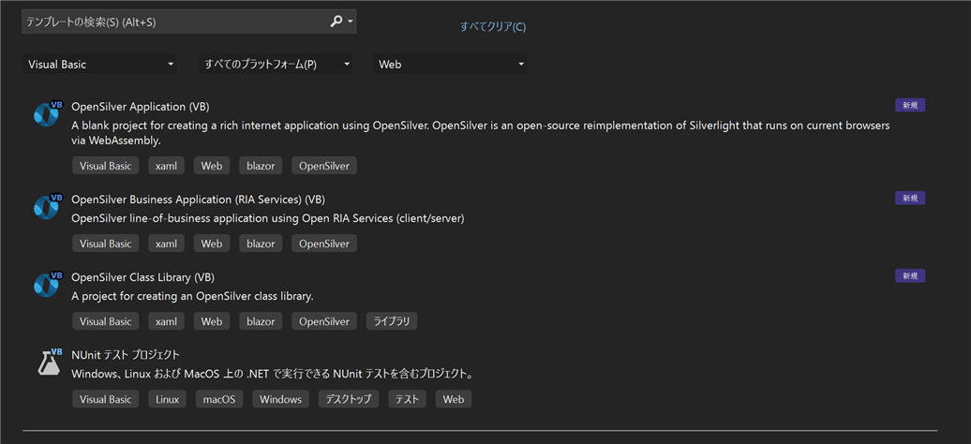Click the Windows tag under NUnit project
The height and width of the screenshot is (444, 971).
point(280,399)
